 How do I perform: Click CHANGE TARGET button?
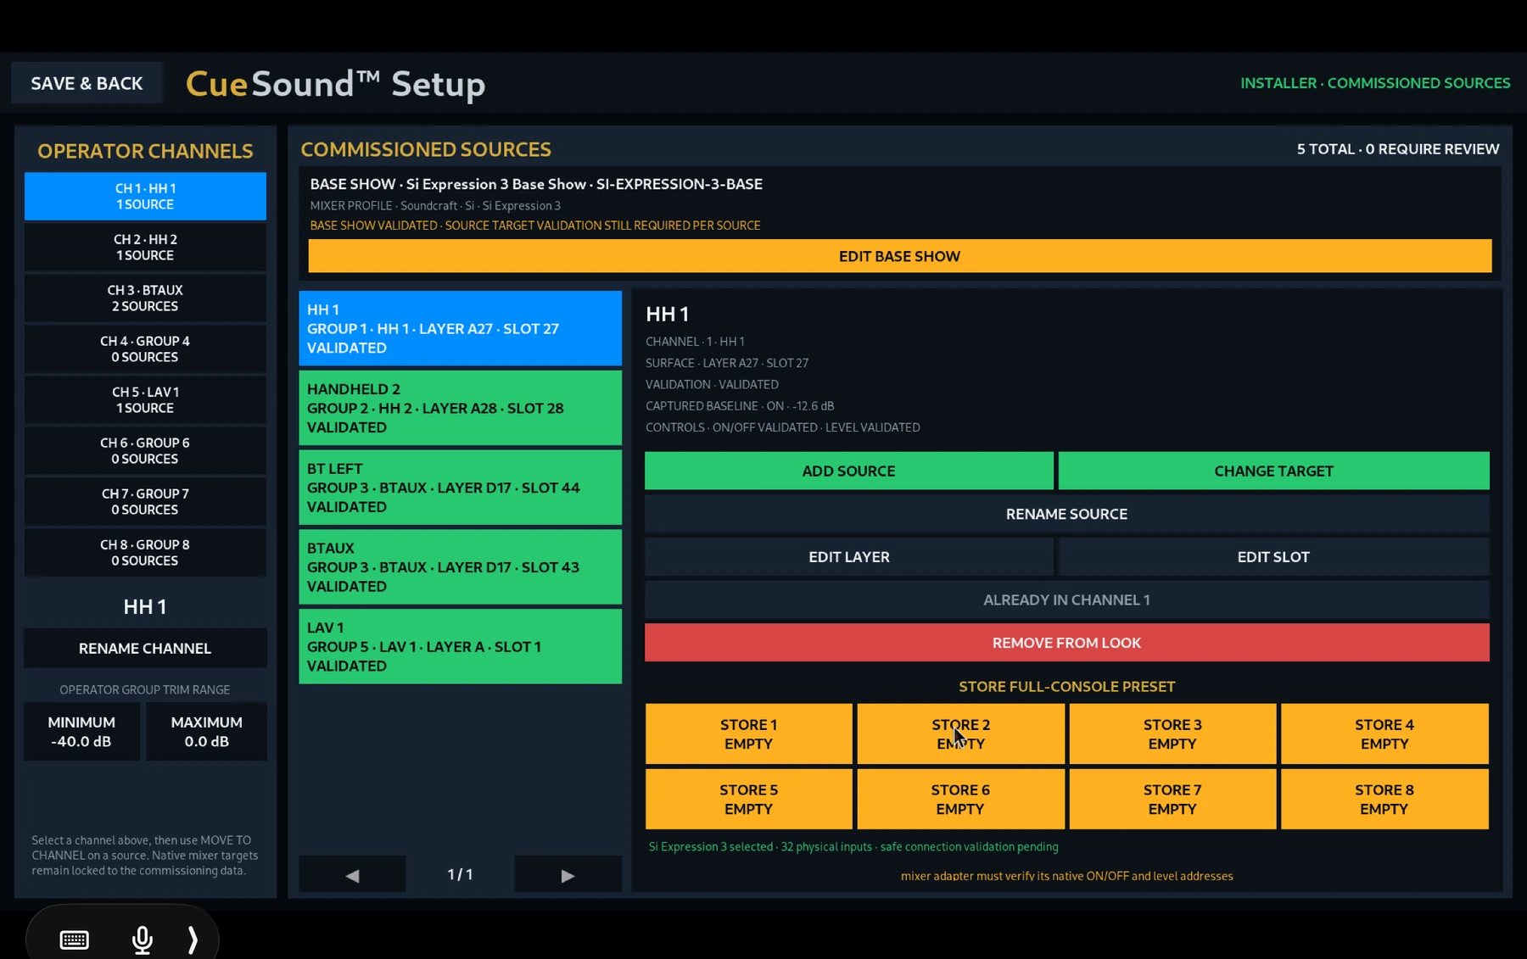pos(1273,471)
